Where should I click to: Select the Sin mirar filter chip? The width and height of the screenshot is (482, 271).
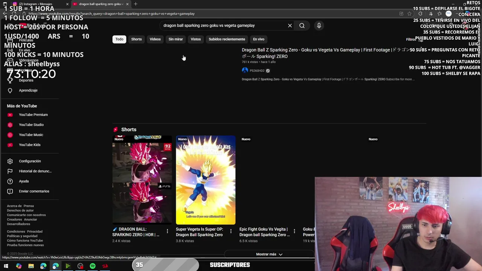pyautogui.click(x=175, y=39)
